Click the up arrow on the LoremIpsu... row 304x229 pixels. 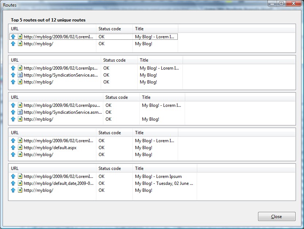coord(13,105)
